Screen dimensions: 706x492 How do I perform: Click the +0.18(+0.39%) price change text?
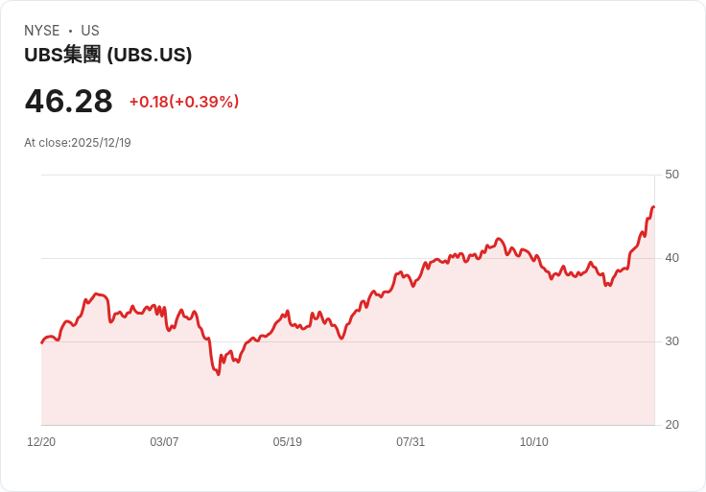click(x=184, y=102)
